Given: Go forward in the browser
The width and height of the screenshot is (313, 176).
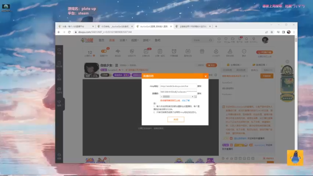Looking at the screenshot, I should coord(64,32).
